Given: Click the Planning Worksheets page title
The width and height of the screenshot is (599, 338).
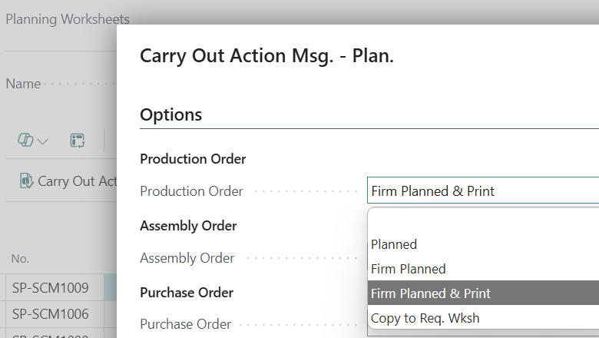Looking at the screenshot, I should [68, 19].
